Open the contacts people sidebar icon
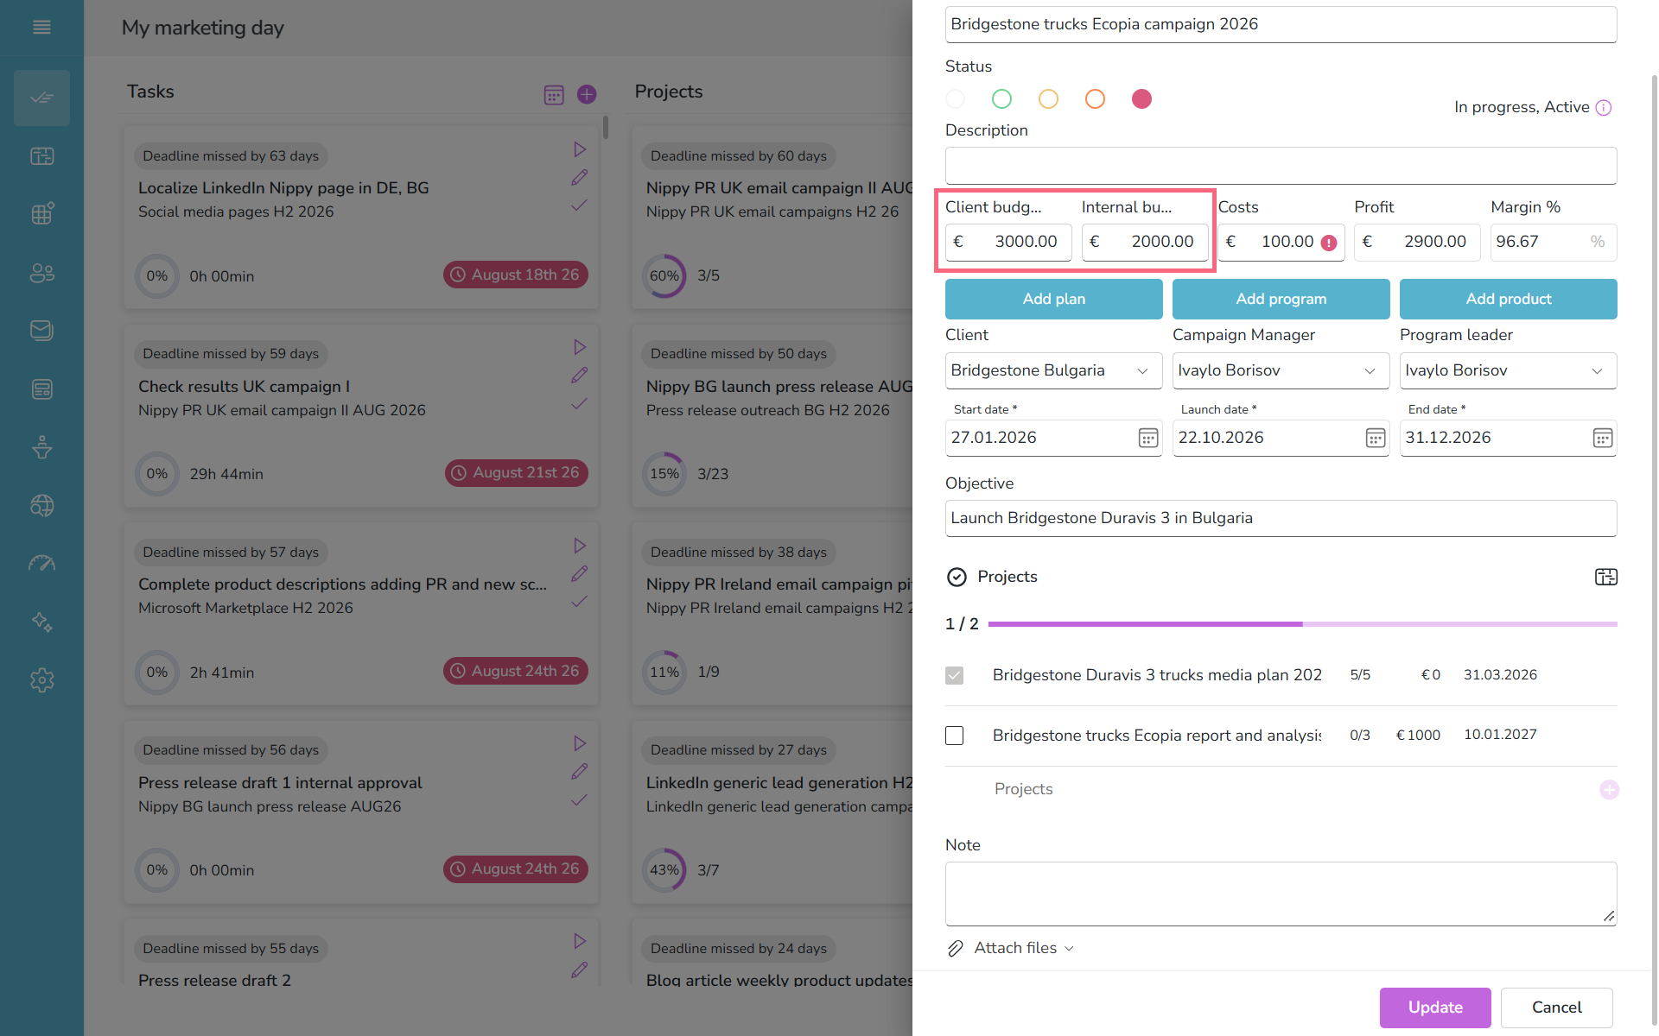1659x1036 pixels. point(41,273)
